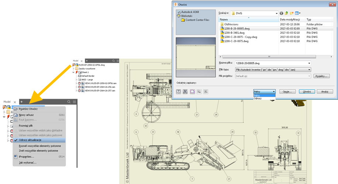Click the Projekty... button
This screenshot has height=184, width=338.
(x=321, y=76)
